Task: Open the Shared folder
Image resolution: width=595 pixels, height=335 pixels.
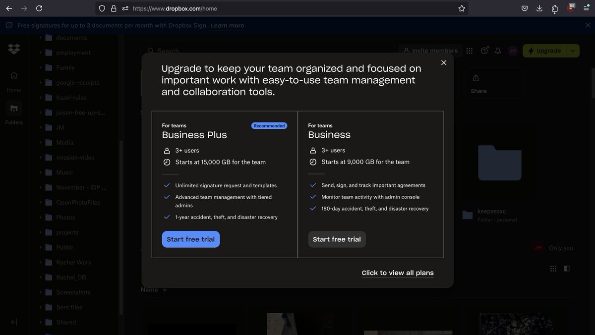Action: pyautogui.click(x=66, y=322)
